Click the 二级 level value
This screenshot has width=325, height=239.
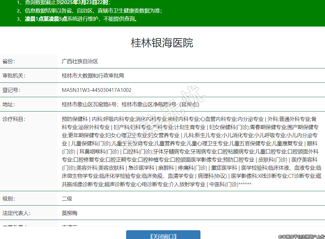(x=67, y=199)
